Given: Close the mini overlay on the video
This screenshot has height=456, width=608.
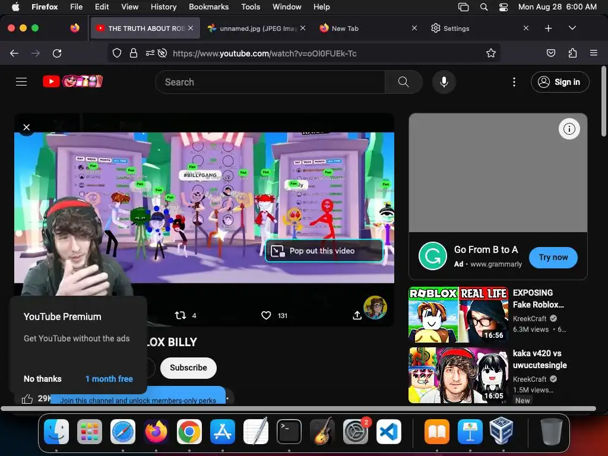Looking at the screenshot, I should (26, 127).
